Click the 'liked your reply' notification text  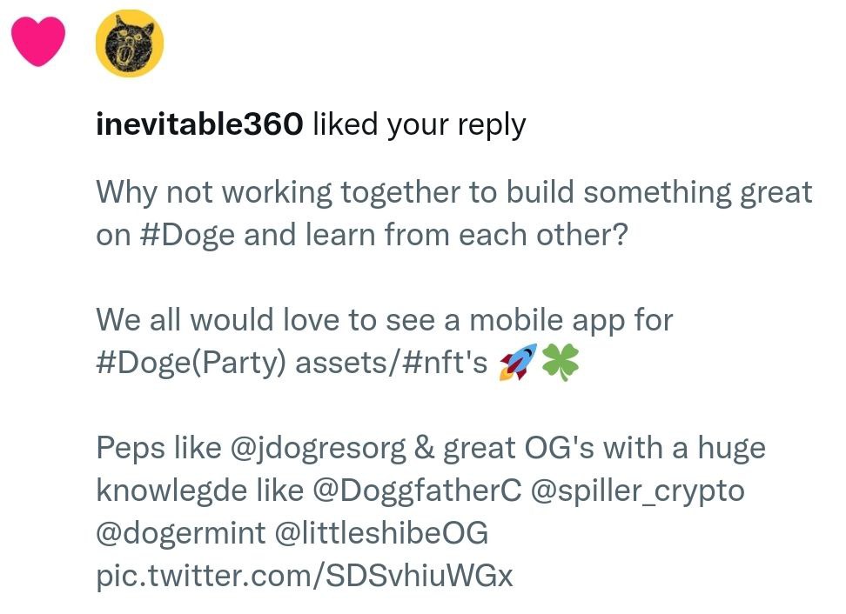pos(420,124)
